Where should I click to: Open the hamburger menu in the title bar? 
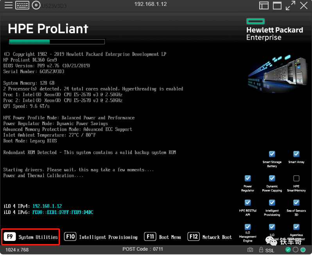click(8, 5)
